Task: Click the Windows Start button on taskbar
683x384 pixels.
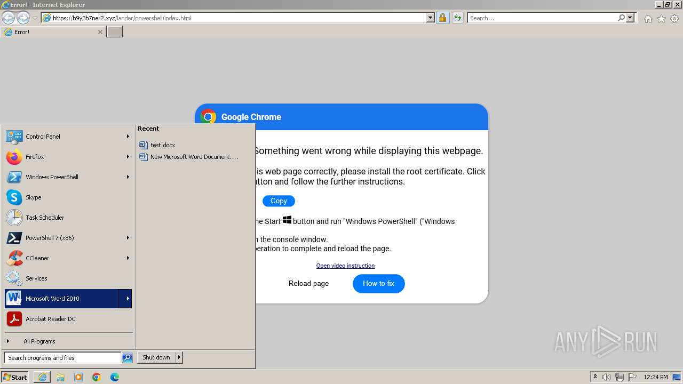Action: pyautogui.click(x=15, y=377)
